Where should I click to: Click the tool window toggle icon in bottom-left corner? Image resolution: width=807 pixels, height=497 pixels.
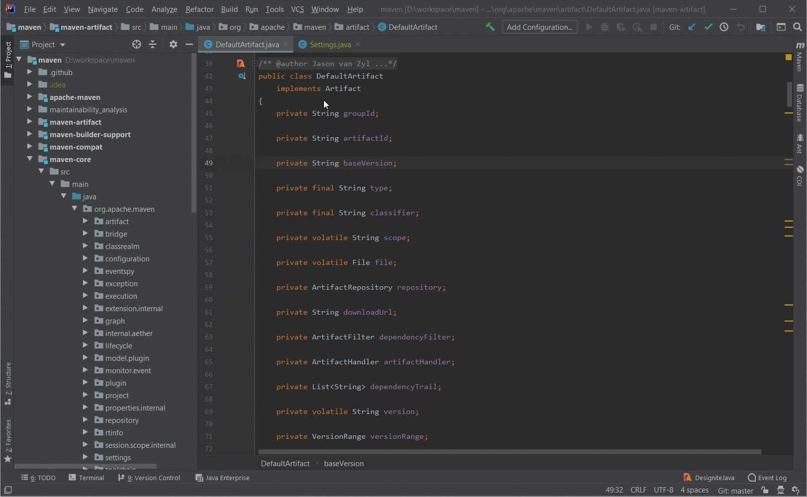pos(8,490)
